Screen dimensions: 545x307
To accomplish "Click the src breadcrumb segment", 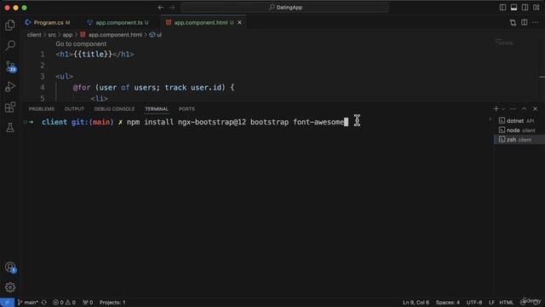I will pos(52,35).
